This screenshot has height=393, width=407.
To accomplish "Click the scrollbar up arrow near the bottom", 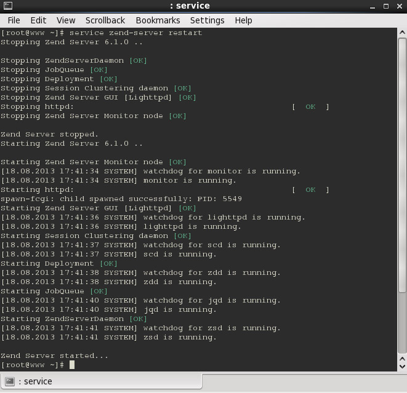I will coord(402,359).
